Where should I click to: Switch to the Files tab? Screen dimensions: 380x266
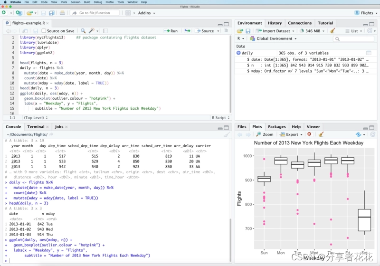tap(242, 127)
